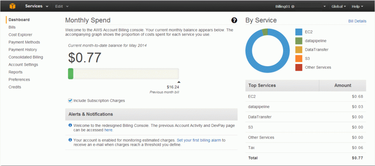Screen dimensions: 375x166
Task: Click the AWS orange cube logo
Action: tap(12, 6)
